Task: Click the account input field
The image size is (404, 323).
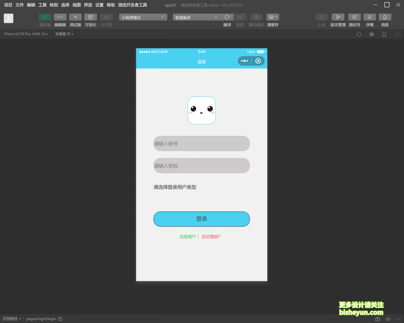Action: (201, 143)
